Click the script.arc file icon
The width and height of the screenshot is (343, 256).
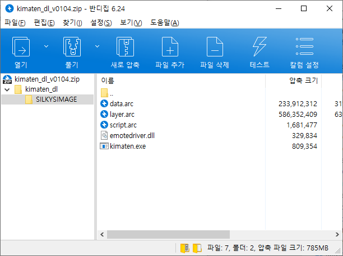[x=104, y=125]
